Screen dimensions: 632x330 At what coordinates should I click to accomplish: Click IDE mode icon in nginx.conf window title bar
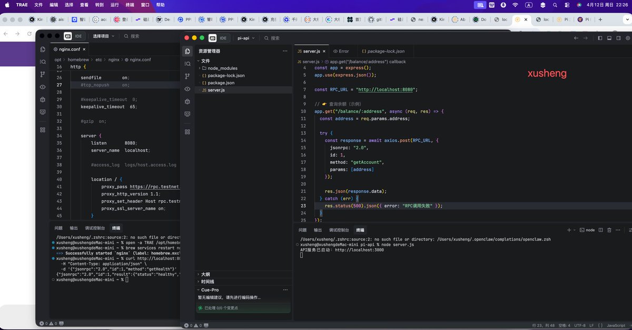coord(68,36)
